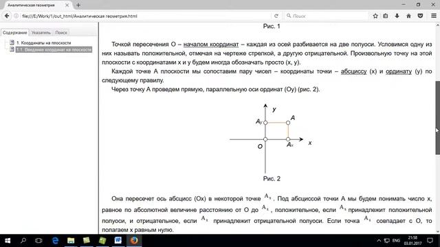Viewport: 440px width, 247px height.
Task: Open a new tab with plus button
Action: (x=78, y=5)
